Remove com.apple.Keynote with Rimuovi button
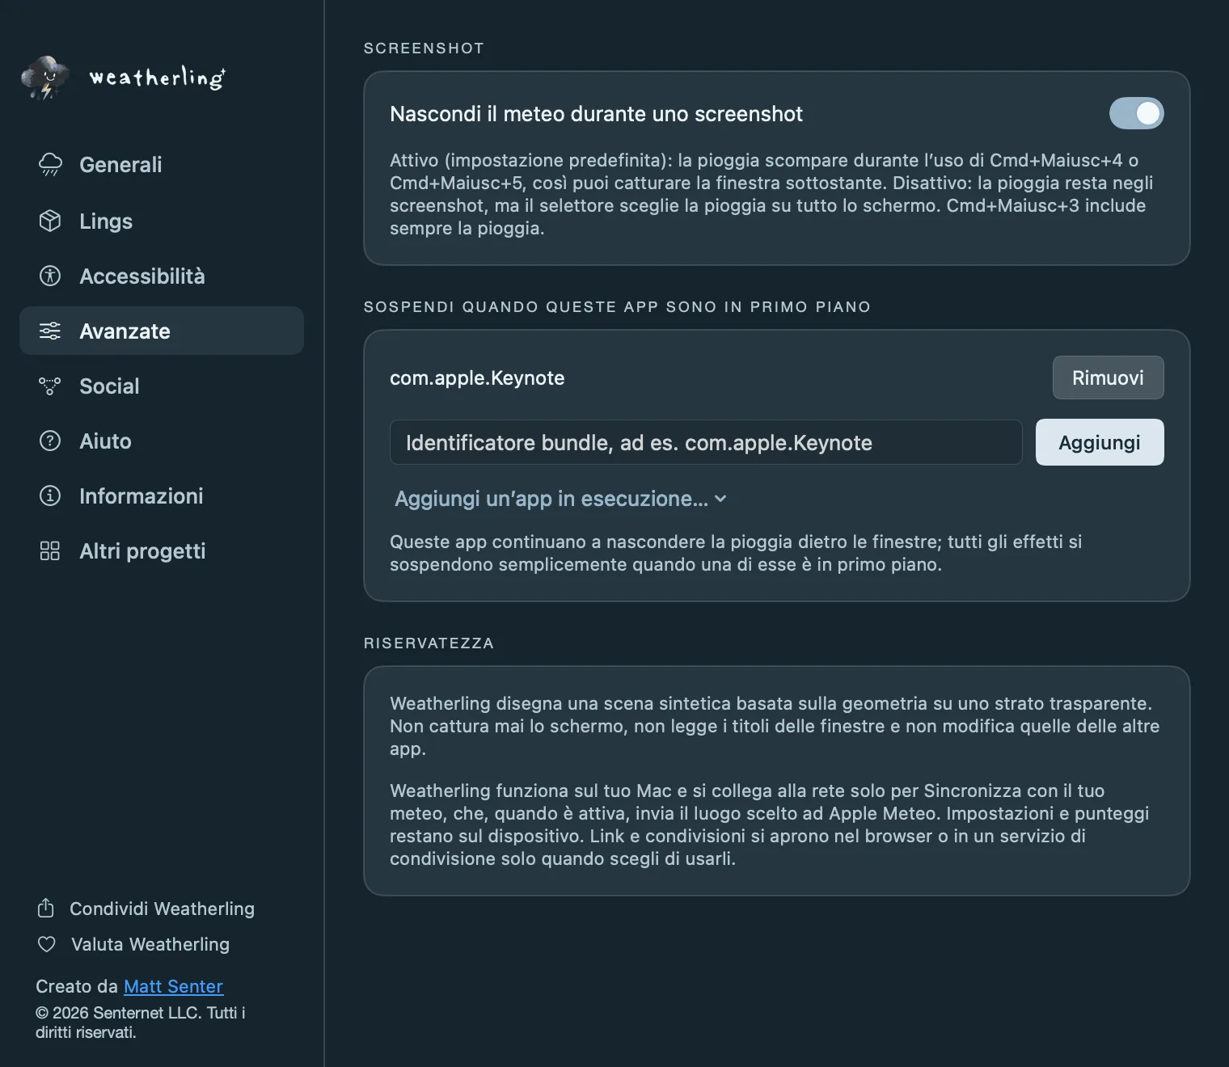This screenshot has height=1067, width=1229. click(1108, 377)
